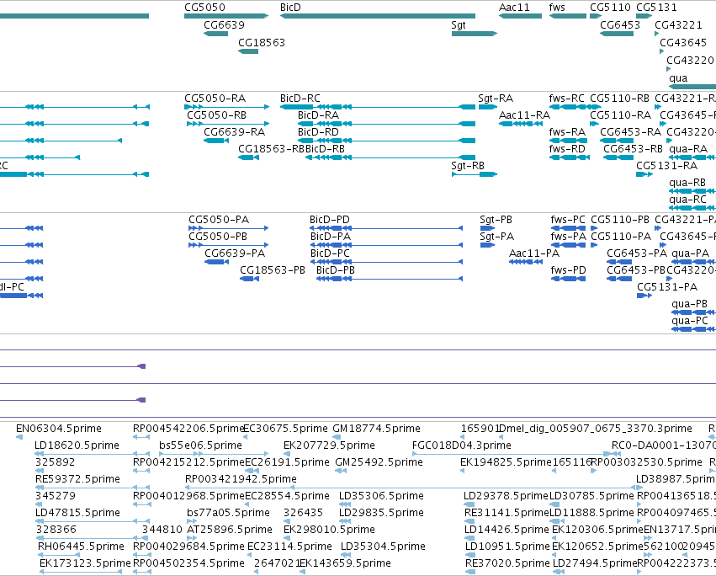Select transcript CG6453-RA
716x576 pixels.
pos(617,141)
